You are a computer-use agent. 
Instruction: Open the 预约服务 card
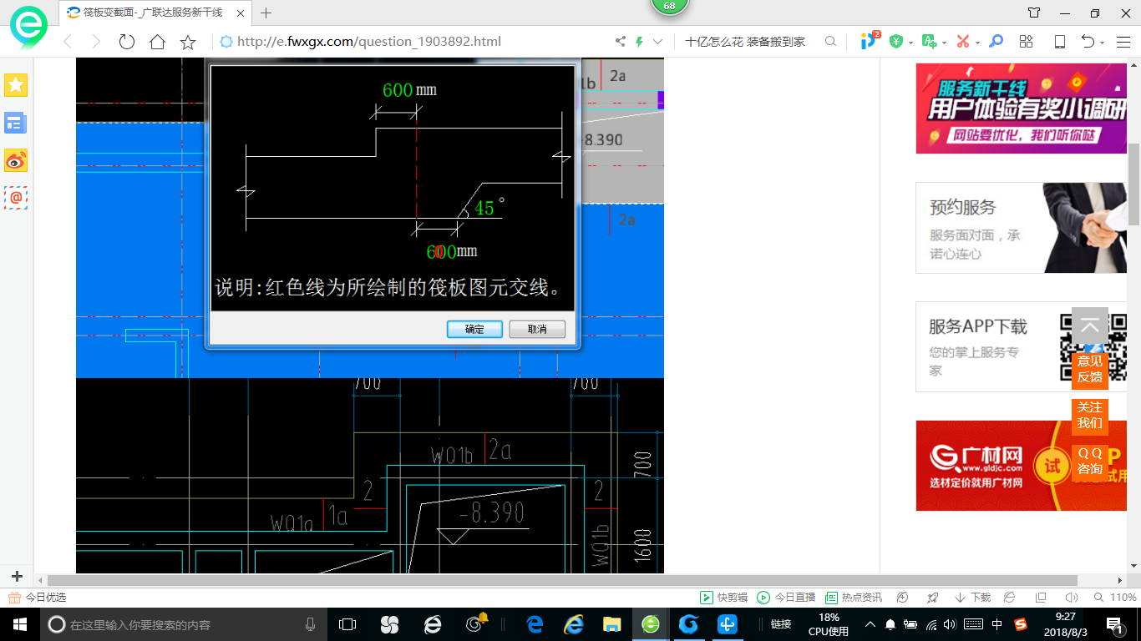pyautogui.click(x=1022, y=228)
